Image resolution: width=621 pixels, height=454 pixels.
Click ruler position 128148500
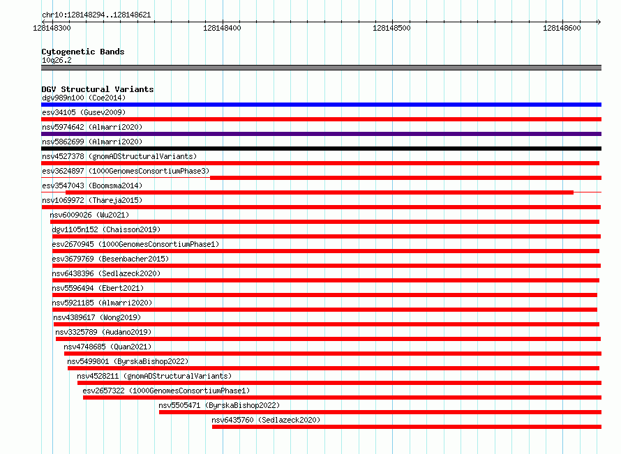click(391, 28)
